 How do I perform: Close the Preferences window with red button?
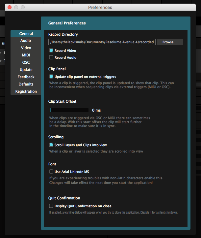click(10, 7)
